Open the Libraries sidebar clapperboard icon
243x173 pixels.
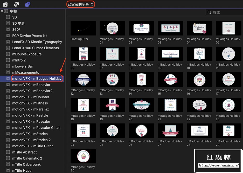[5, 4]
